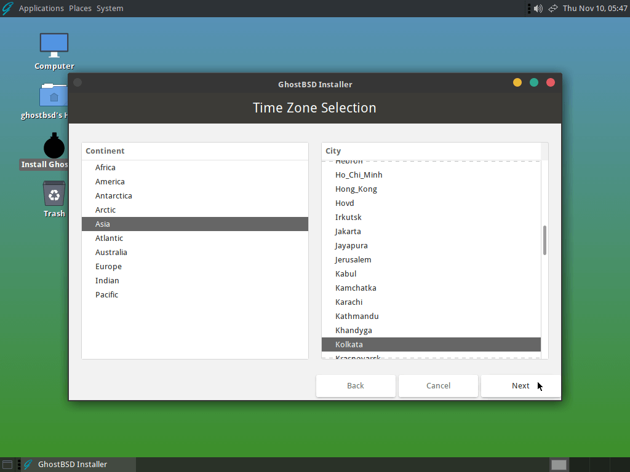Click the City column header
This screenshot has width=630, height=472.
point(431,151)
